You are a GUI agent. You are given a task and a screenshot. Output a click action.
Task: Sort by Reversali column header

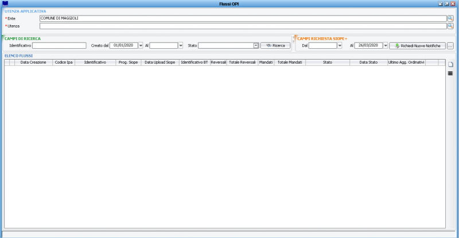[x=219, y=63]
